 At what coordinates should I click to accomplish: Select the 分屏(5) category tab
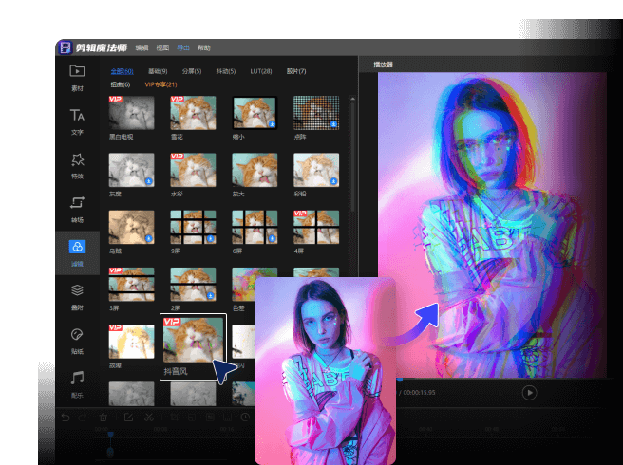click(191, 71)
